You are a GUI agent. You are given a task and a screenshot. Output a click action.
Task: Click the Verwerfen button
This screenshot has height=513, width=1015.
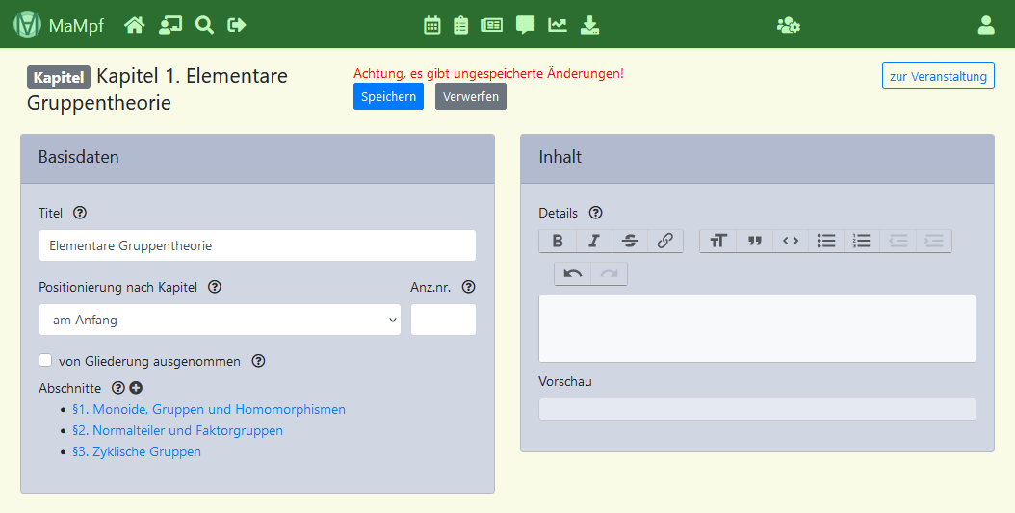click(470, 96)
